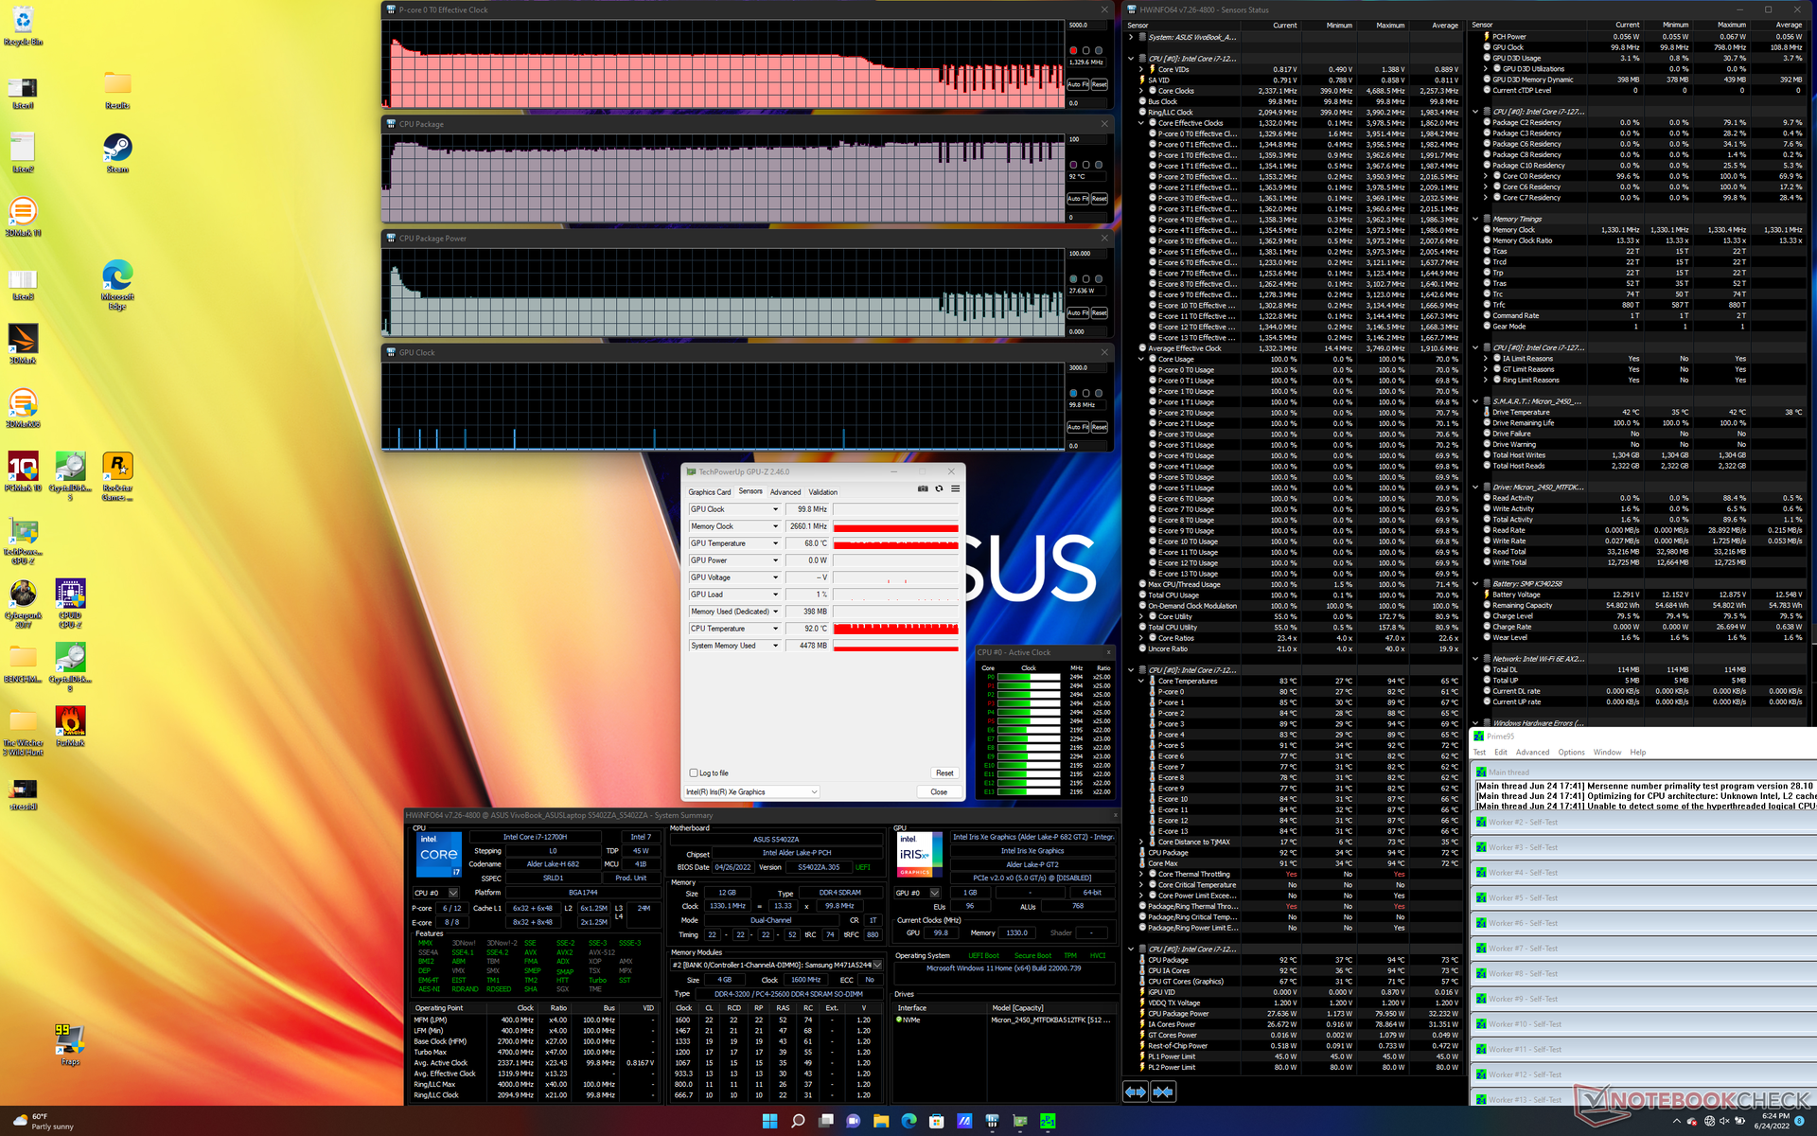1817x1136 pixels.
Task: Click red color box in P-core clock graph
Action: pos(1073,50)
